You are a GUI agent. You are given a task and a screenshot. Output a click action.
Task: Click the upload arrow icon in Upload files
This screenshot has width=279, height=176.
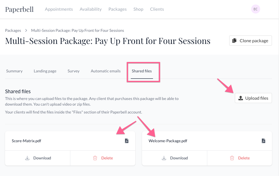pyautogui.click(x=240, y=98)
